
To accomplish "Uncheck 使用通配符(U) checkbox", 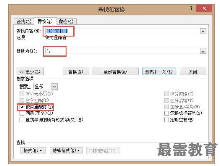I will point(22,107).
